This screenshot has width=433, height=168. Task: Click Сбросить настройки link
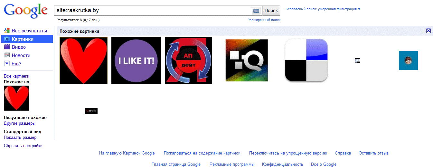point(23,146)
